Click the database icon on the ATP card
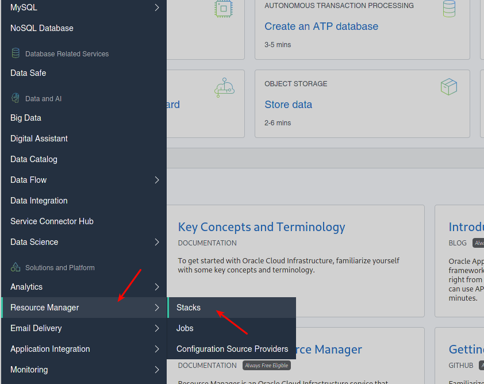Image resolution: width=484 pixels, height=384 pixels. click(x=449, y=9)
